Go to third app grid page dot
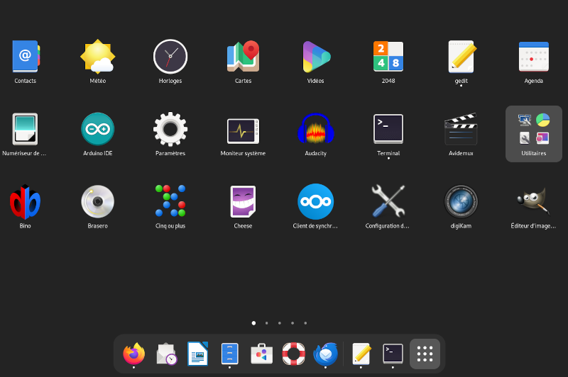 280,323
